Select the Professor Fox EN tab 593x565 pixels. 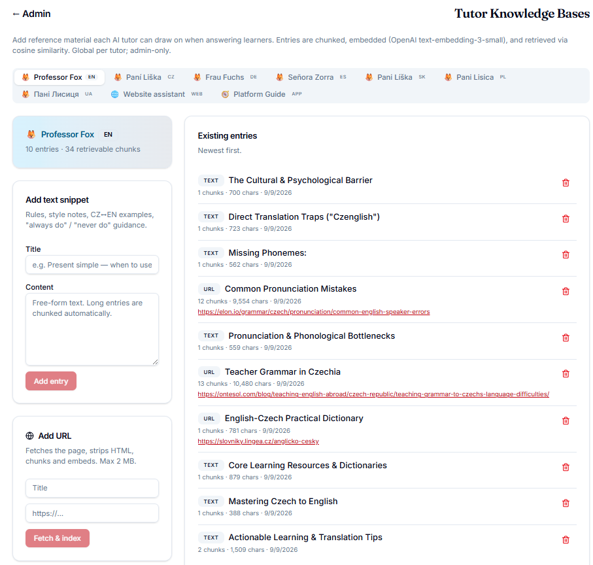tap(59, 77)
